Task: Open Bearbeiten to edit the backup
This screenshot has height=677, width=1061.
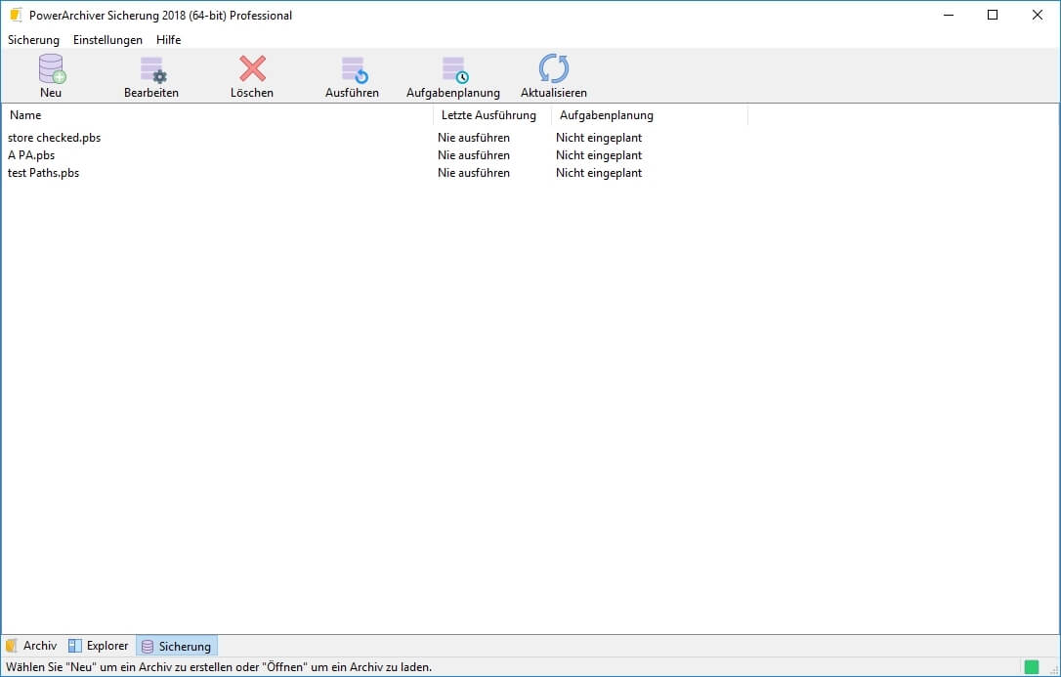Action: point(151,70)
